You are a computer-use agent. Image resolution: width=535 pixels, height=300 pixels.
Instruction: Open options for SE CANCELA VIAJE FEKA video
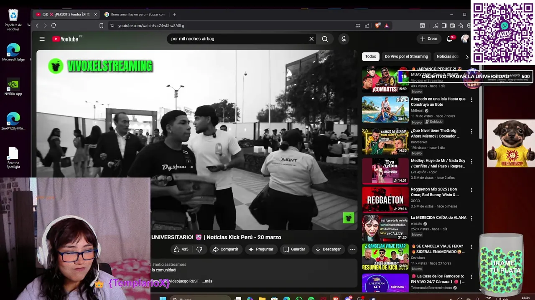tap(471, 247)
